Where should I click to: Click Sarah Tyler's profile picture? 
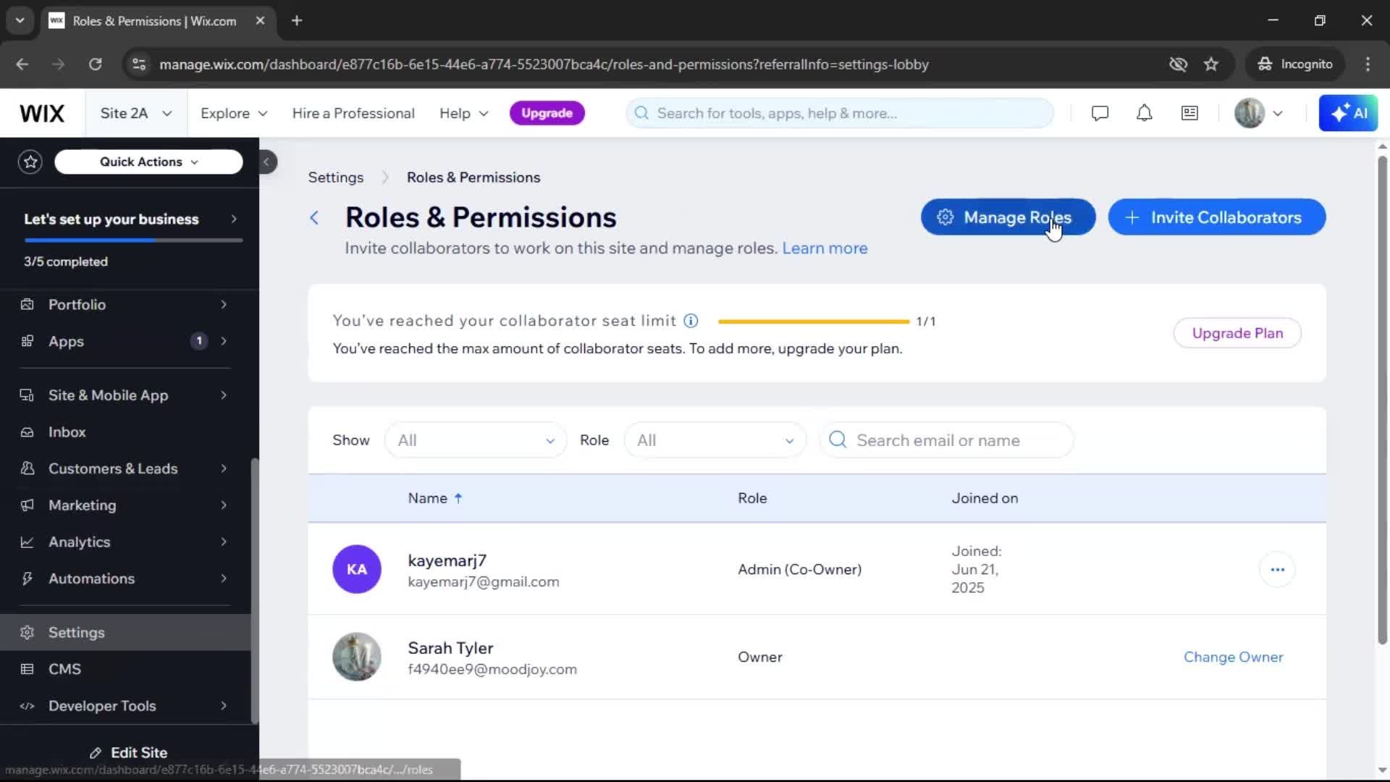pyautogui.click(x=357, y=657)
